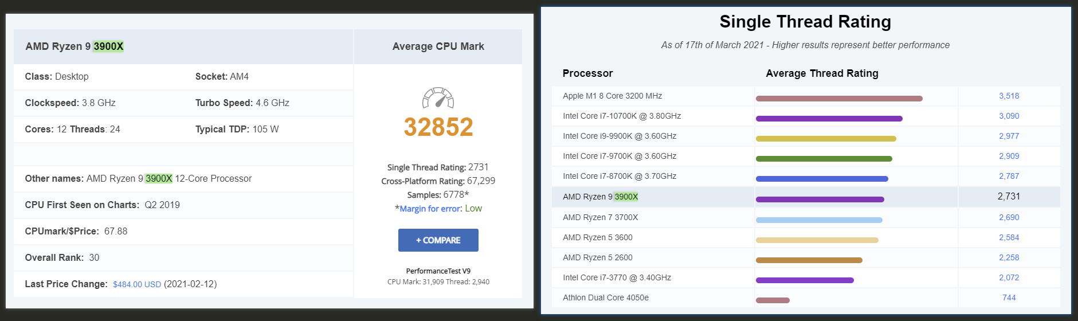
Task: Select AMD Ryzen 5 3600 processor name
Action: [597, 237]
